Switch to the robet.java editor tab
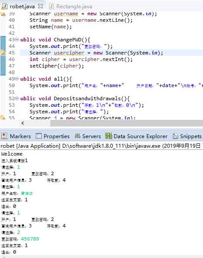The width and height of the screenshot is (203, 258). coord(22,7)
